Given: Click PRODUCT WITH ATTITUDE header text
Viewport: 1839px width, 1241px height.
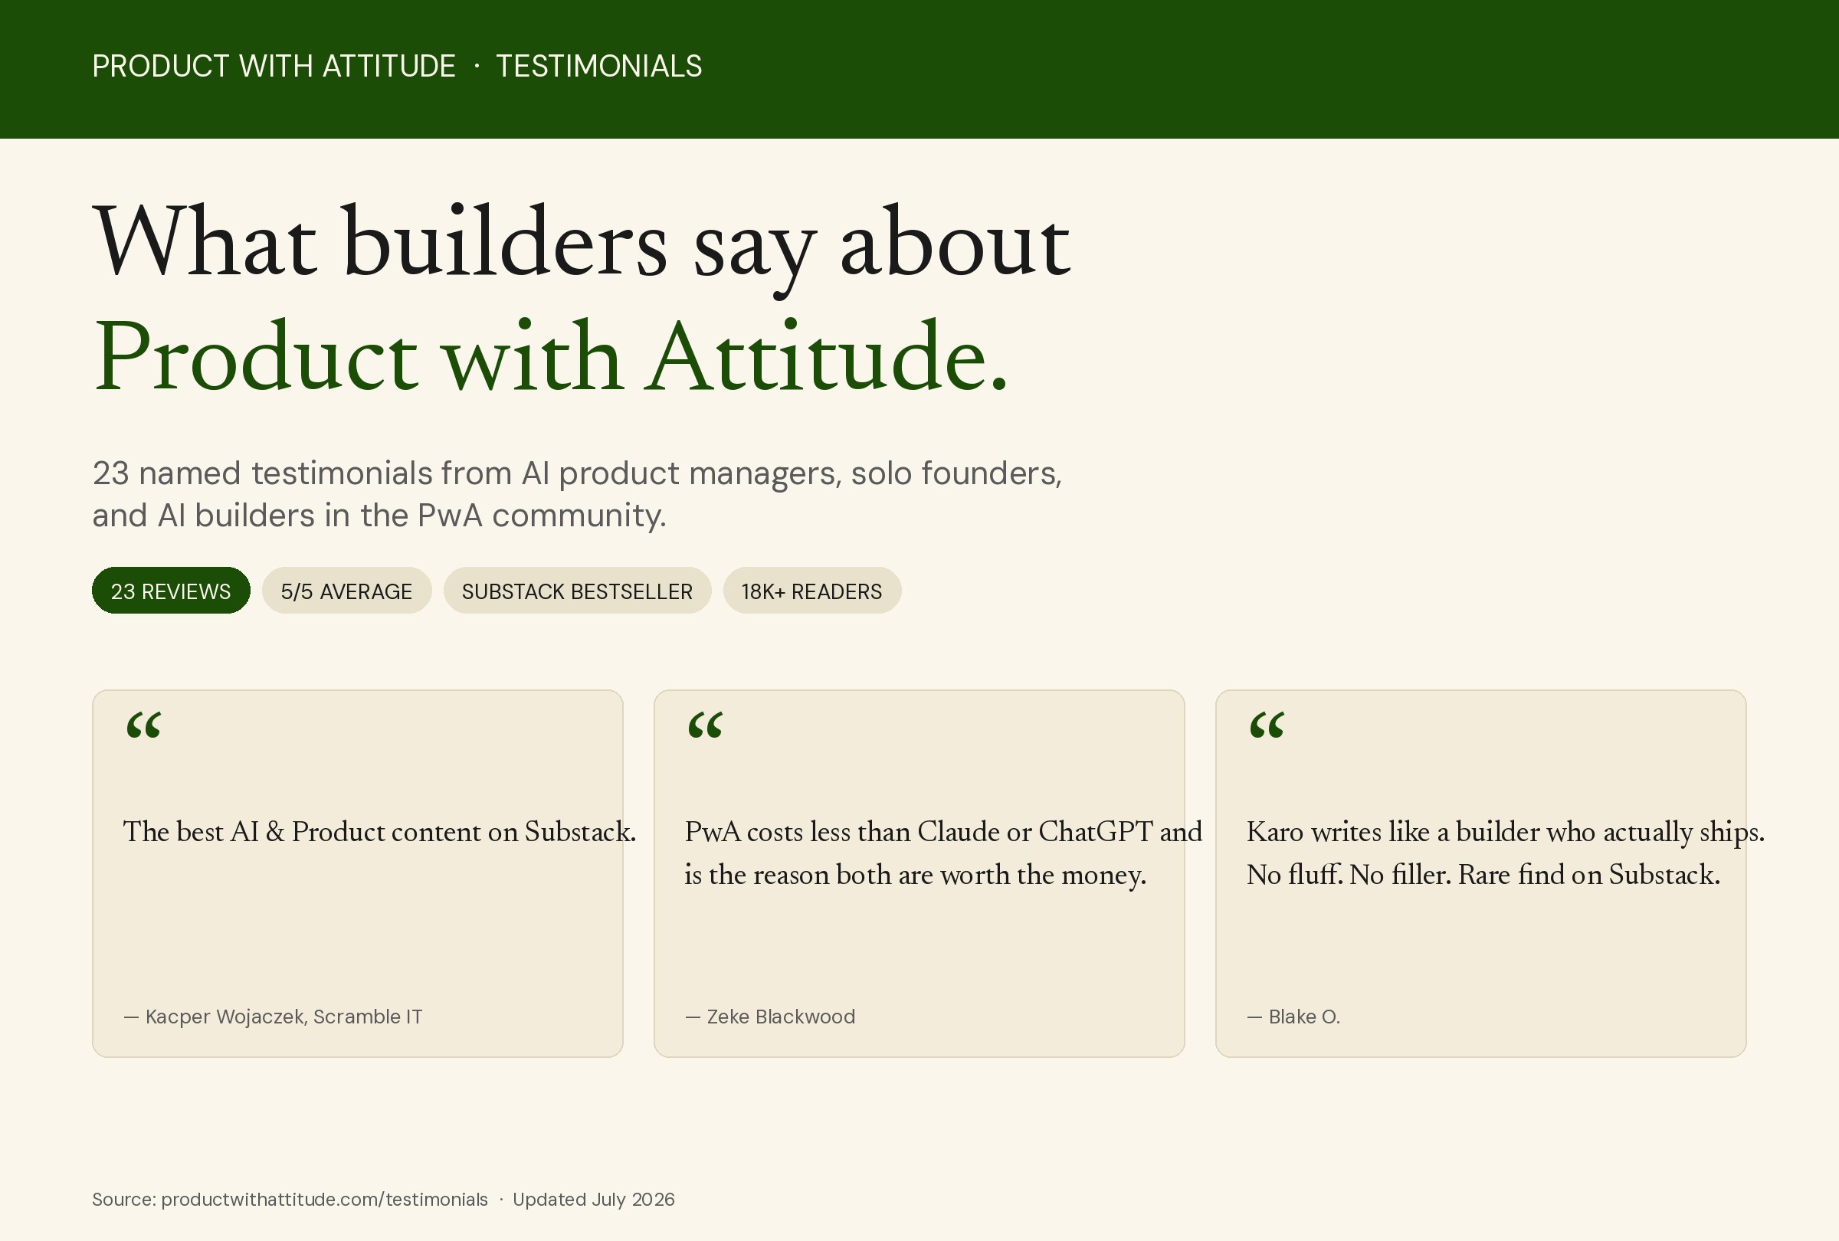Looking at the screenshot, I should coord(274,67).
